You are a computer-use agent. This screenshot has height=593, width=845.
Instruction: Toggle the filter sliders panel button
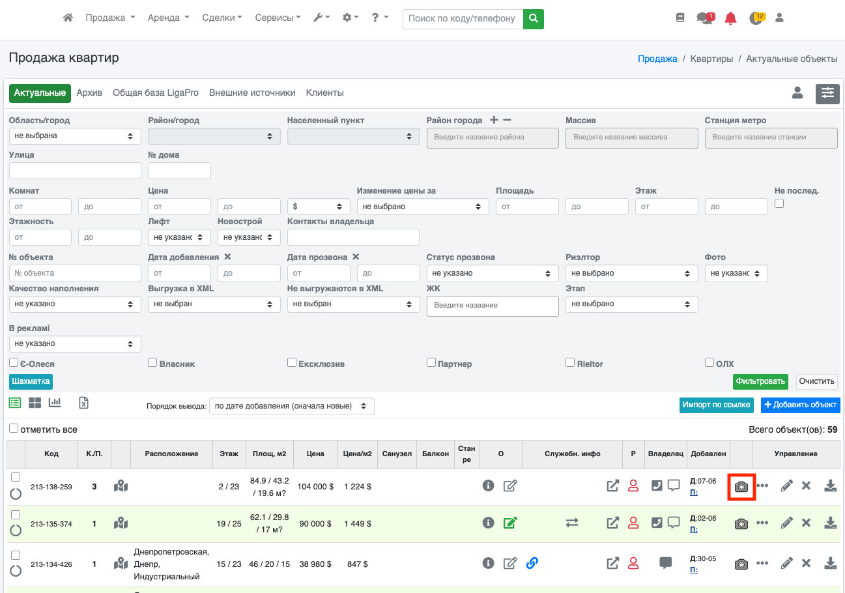click(x=827, y=93)
